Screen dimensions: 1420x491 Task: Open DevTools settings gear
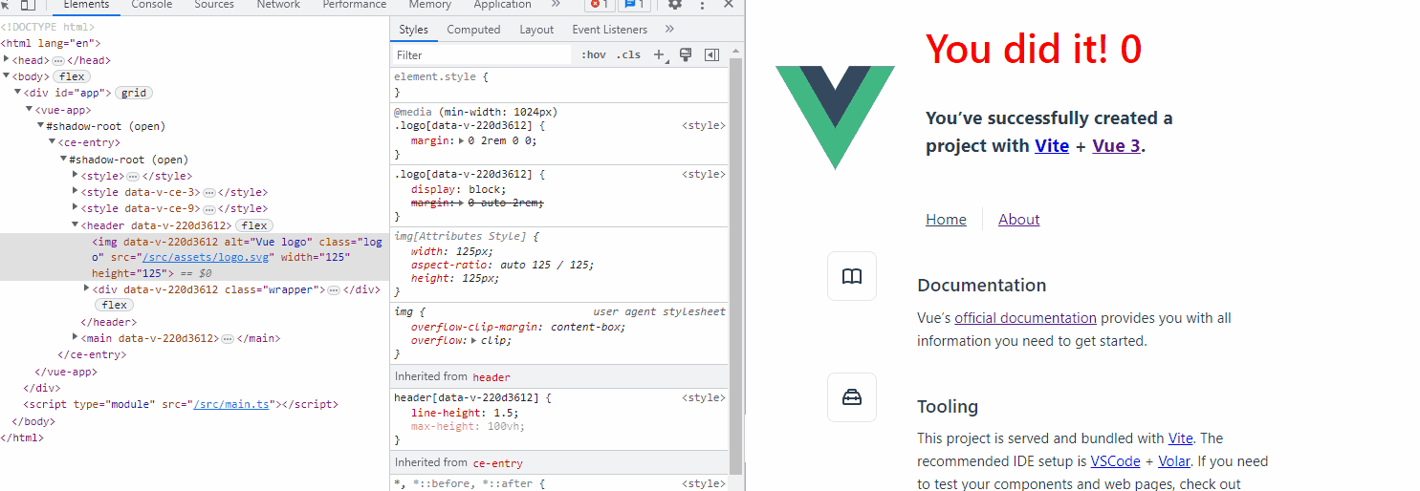[x=675, y=4]
